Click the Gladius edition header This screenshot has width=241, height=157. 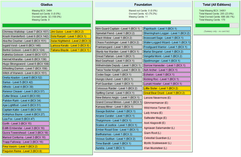point(46,5)
